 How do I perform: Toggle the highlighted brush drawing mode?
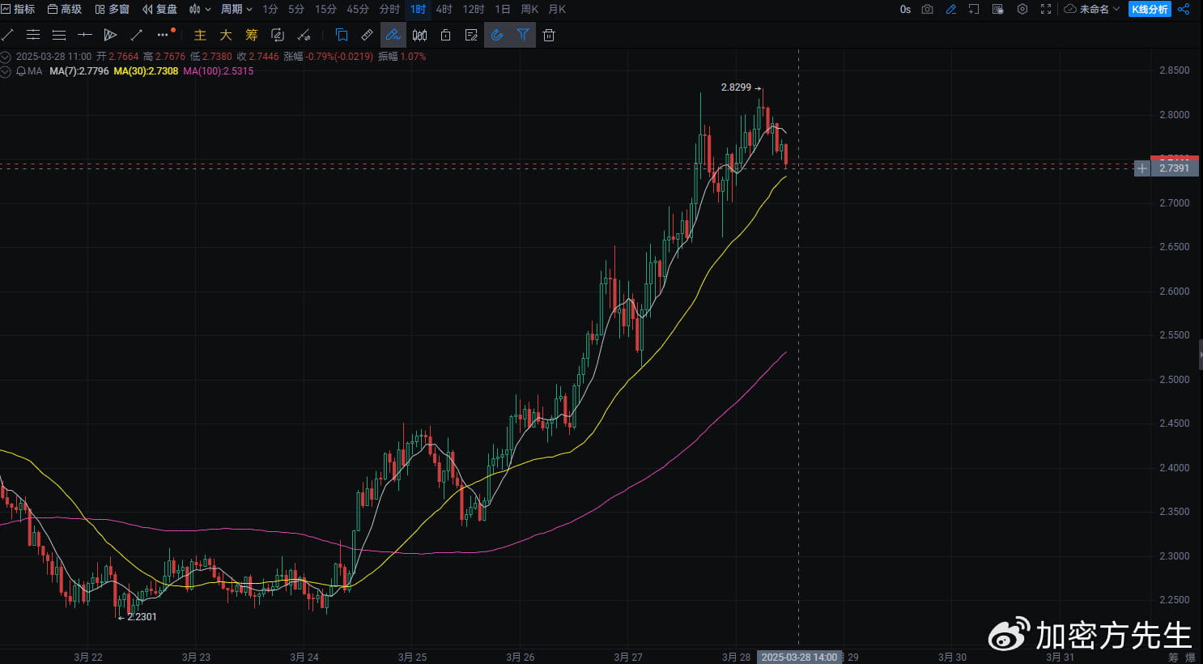tap(393, 35)
